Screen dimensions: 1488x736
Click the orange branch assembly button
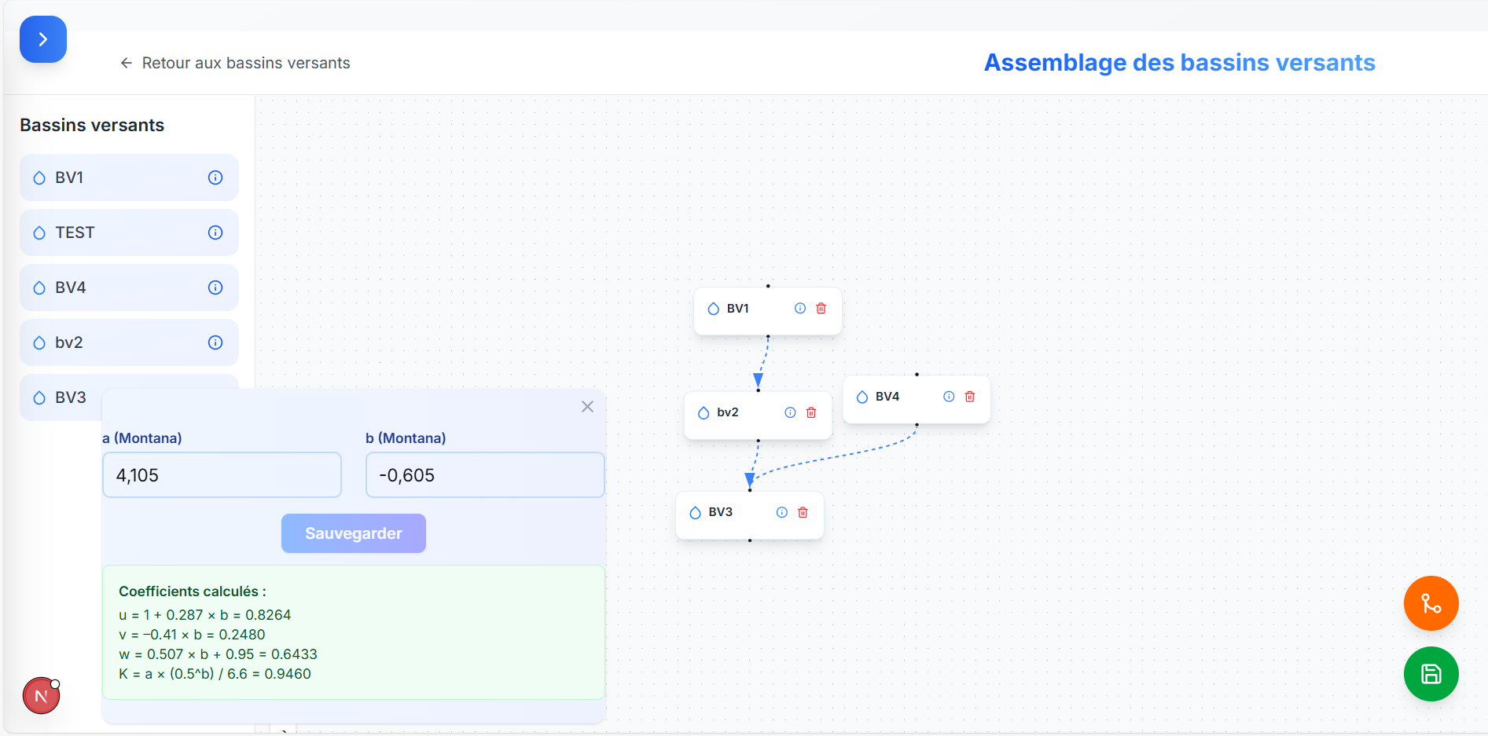1431,603
